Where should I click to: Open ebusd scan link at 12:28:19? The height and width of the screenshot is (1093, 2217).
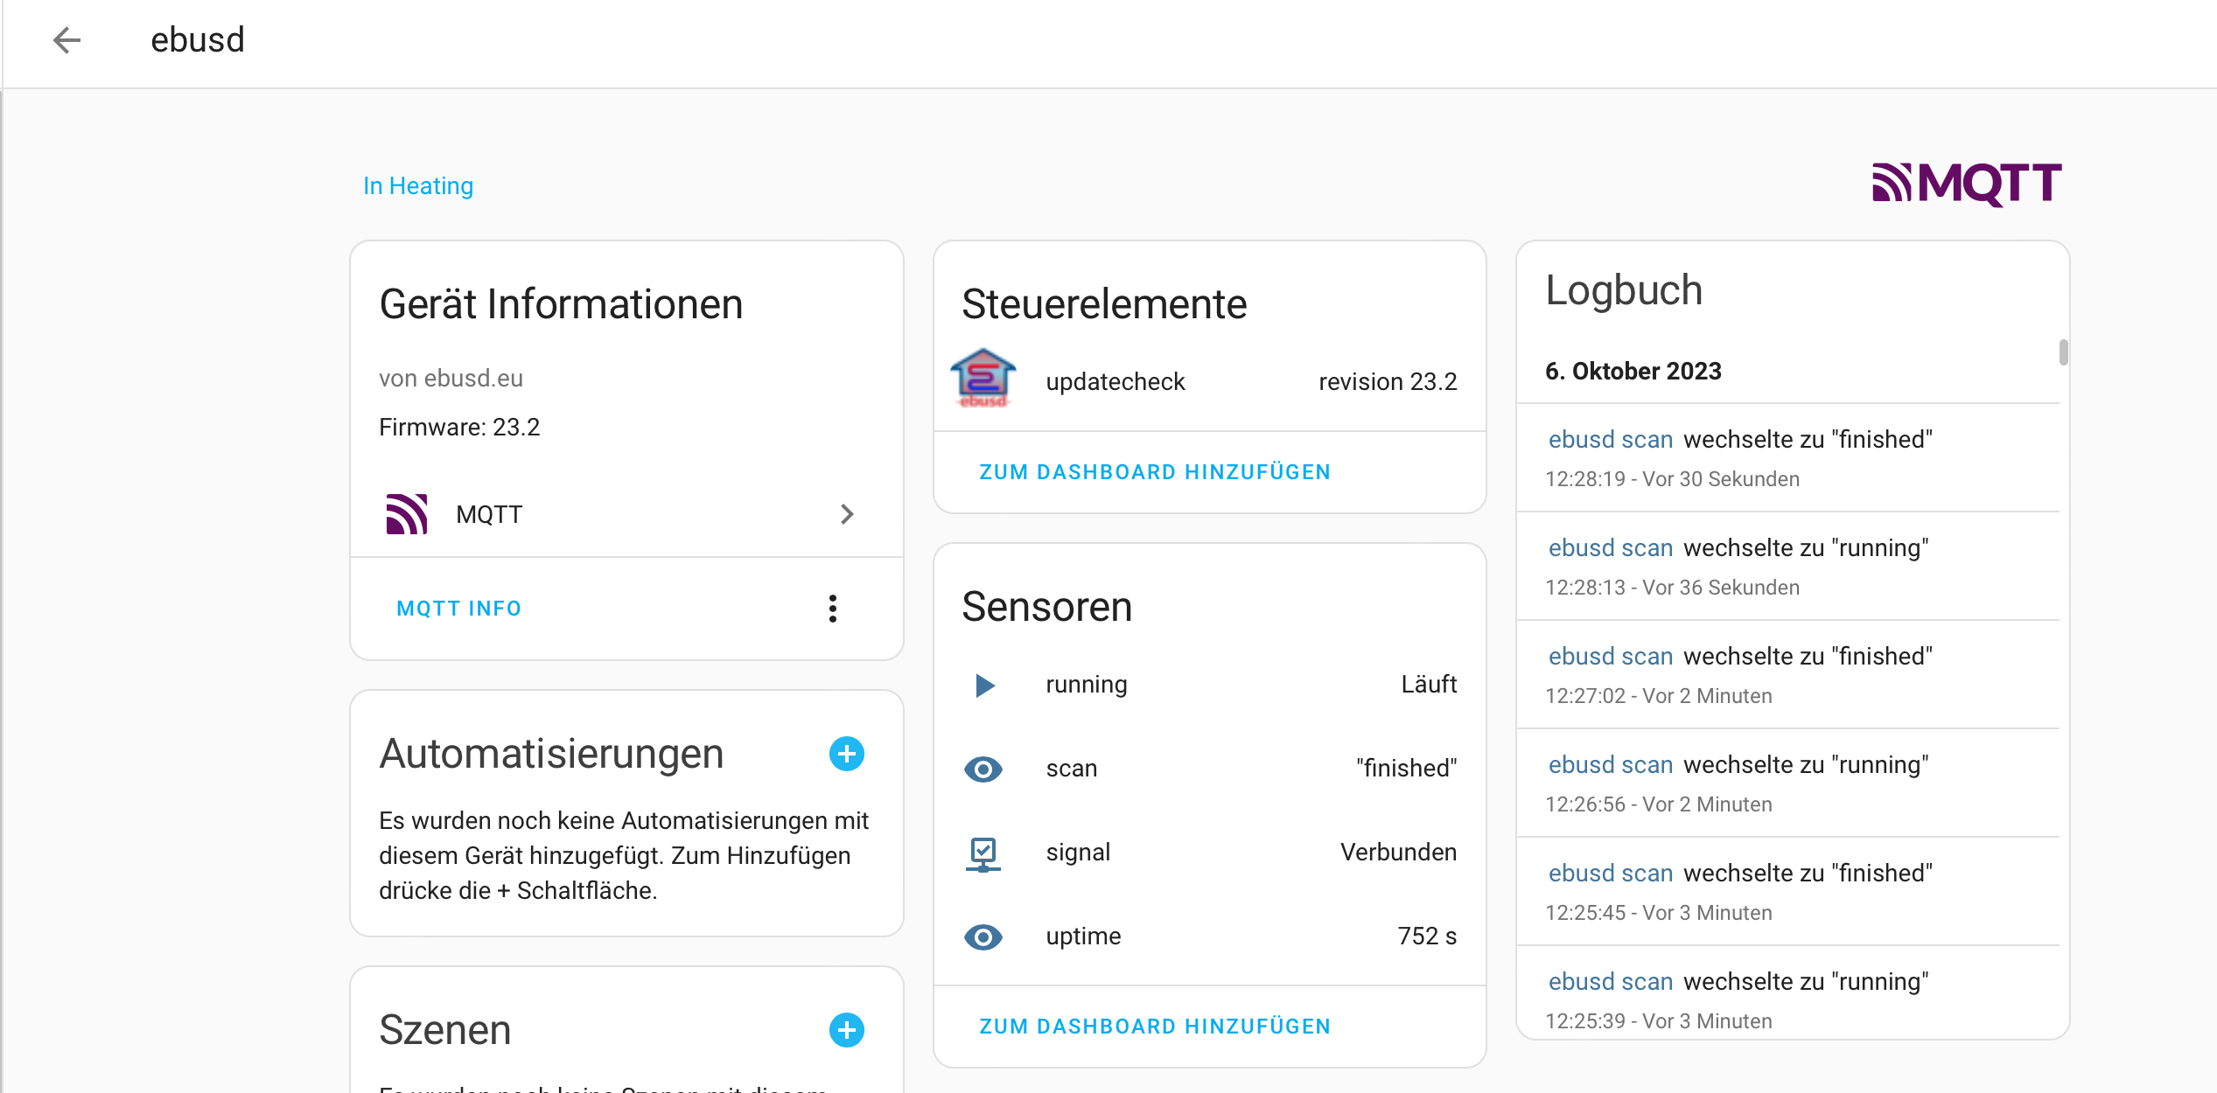[1610, 440]
